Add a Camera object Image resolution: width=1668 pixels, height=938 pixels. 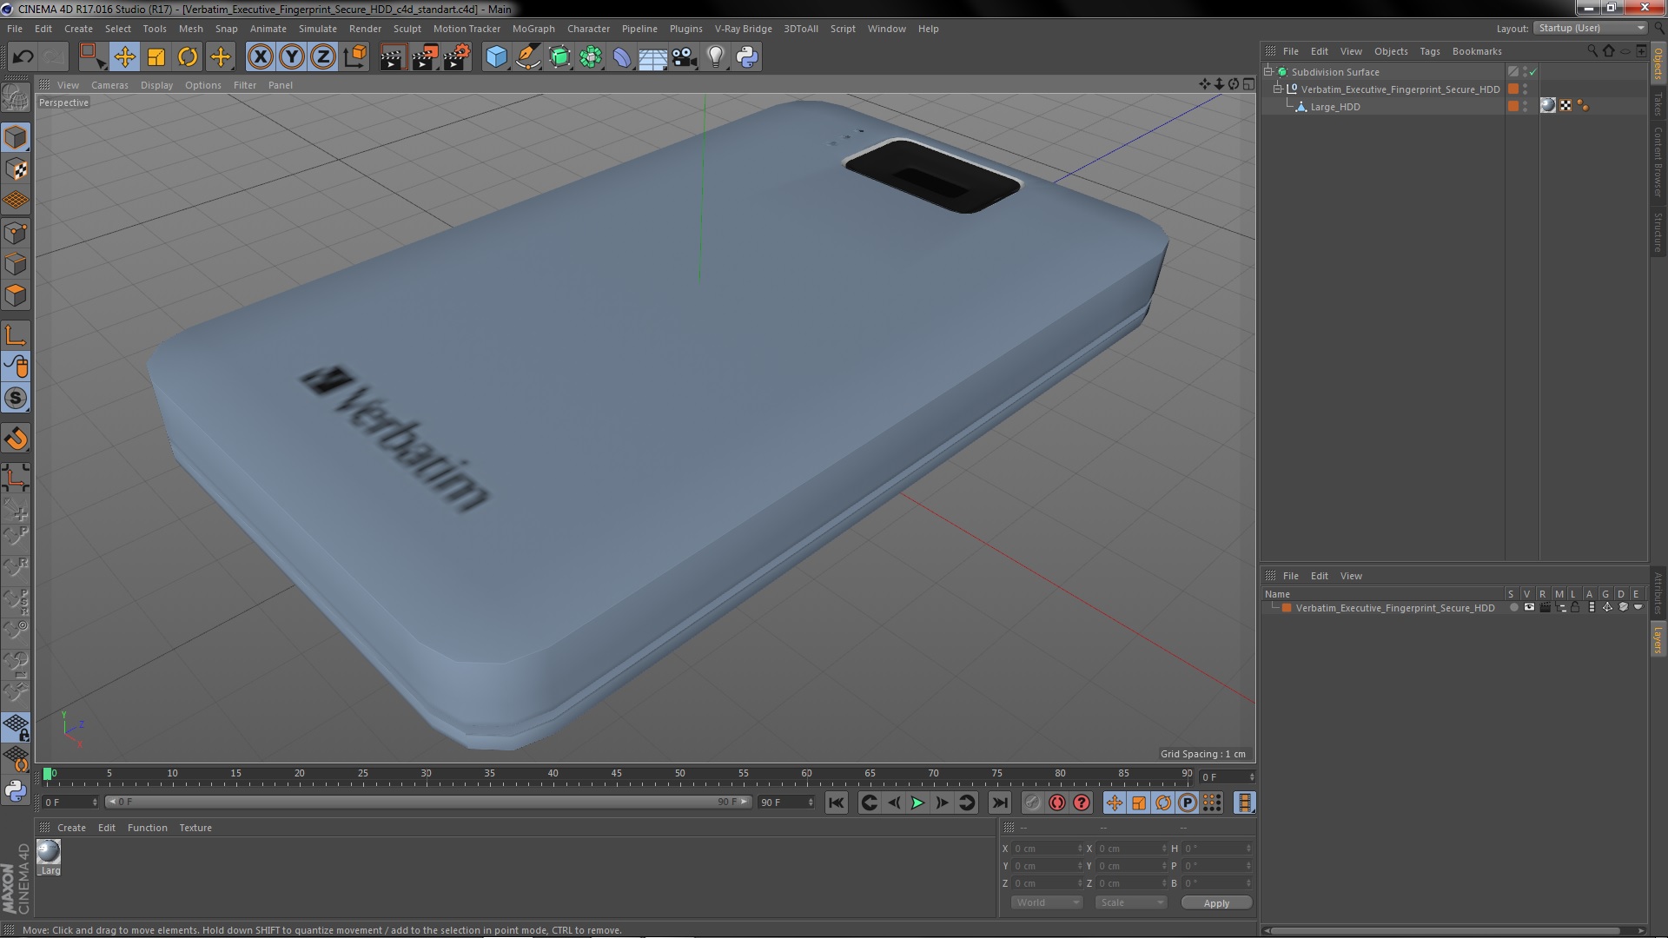(684, 57)
